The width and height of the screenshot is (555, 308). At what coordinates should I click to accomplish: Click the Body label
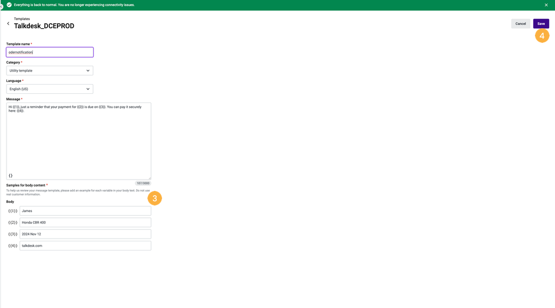coord(10,201)
